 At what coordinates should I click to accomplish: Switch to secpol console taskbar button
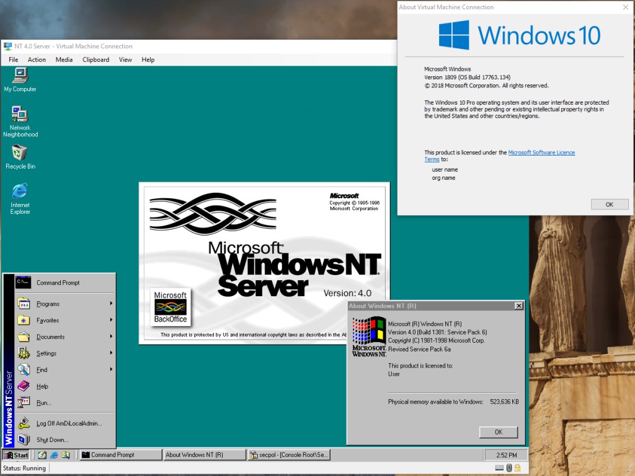pos(289,455)
